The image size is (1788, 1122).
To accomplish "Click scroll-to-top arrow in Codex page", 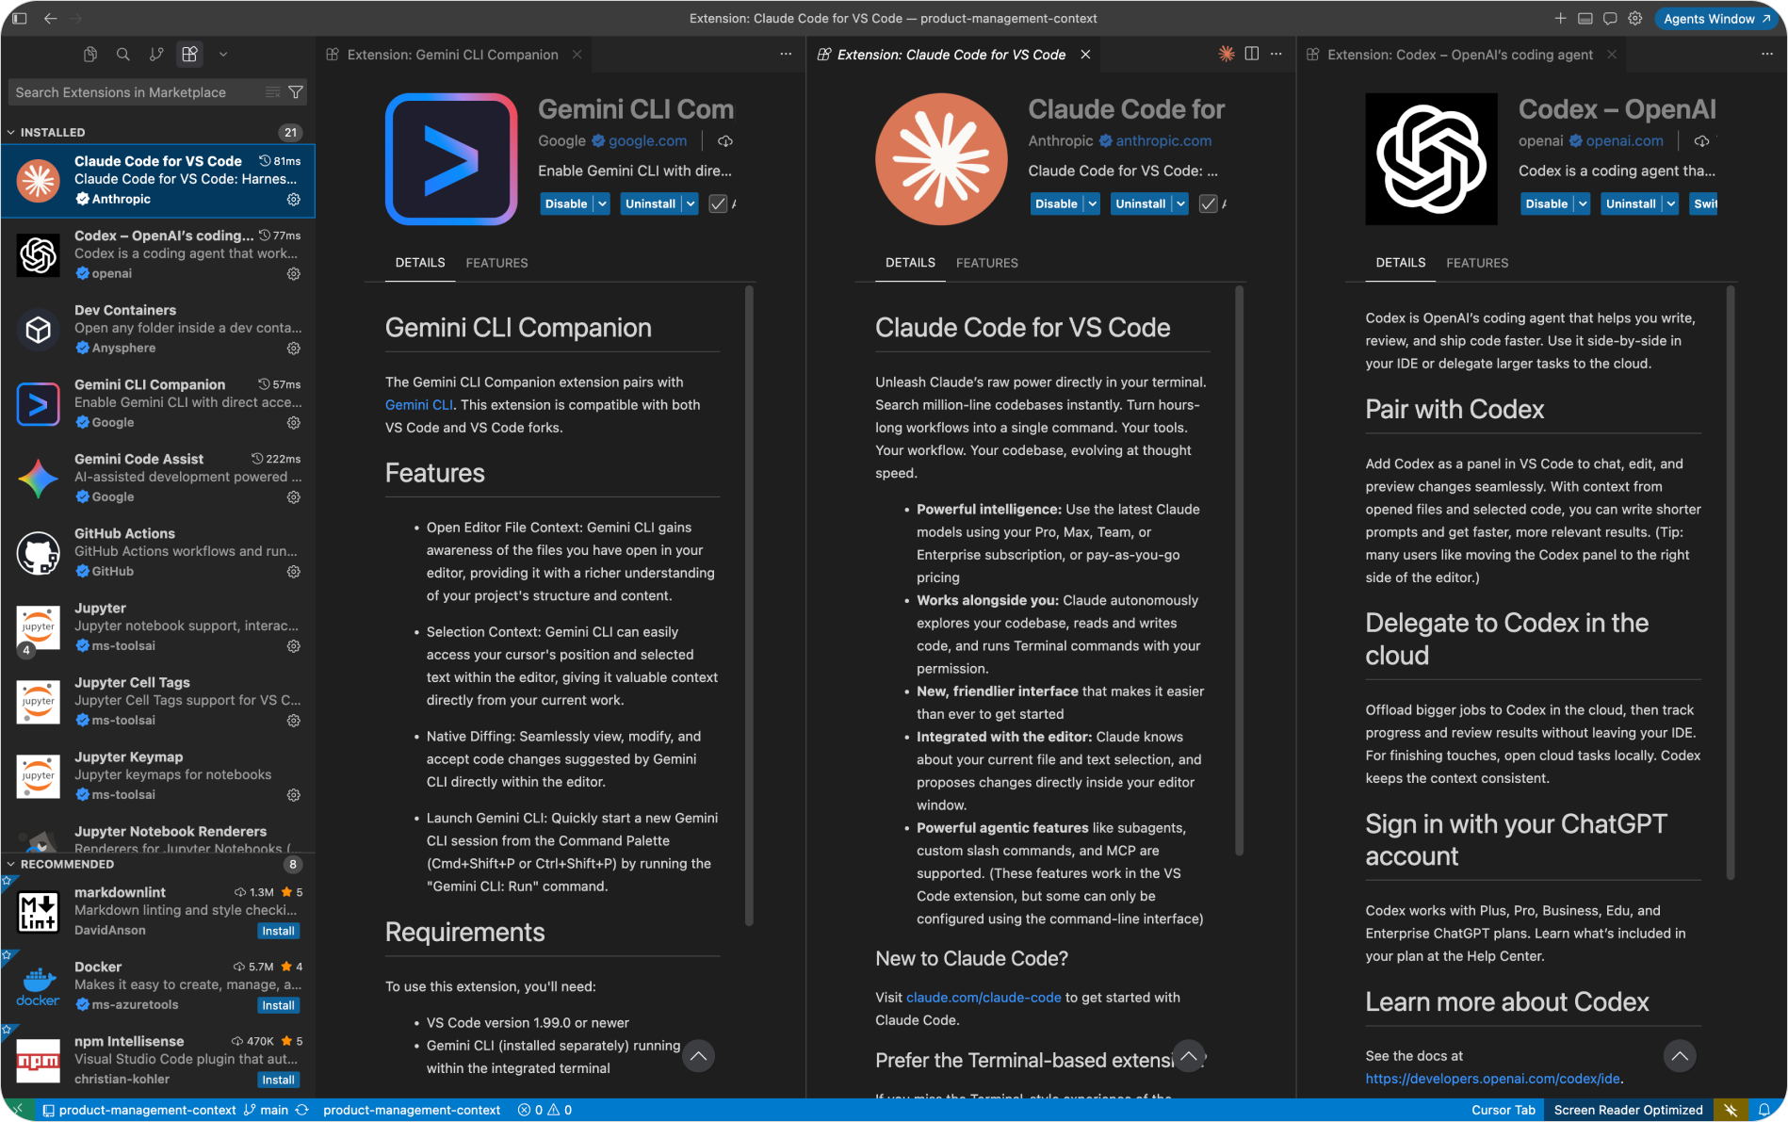I will point(1680,1056).
